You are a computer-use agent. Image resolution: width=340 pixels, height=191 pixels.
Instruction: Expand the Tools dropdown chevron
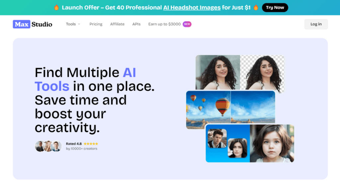79,24
